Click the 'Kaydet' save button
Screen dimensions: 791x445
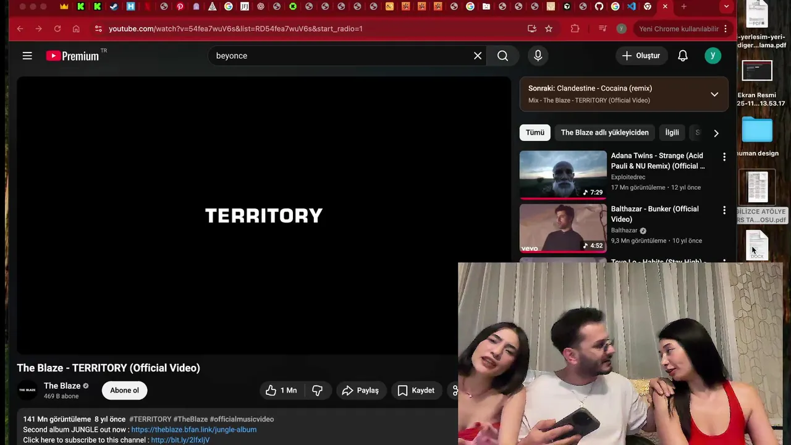(416, 390)
